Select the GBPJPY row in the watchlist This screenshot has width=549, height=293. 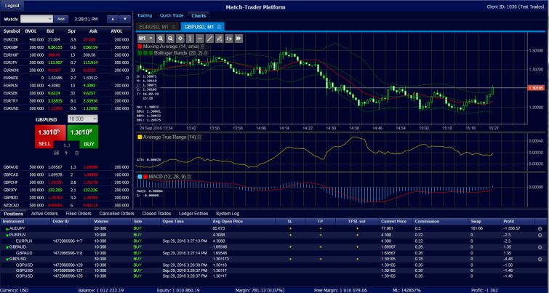pos(66,190)
